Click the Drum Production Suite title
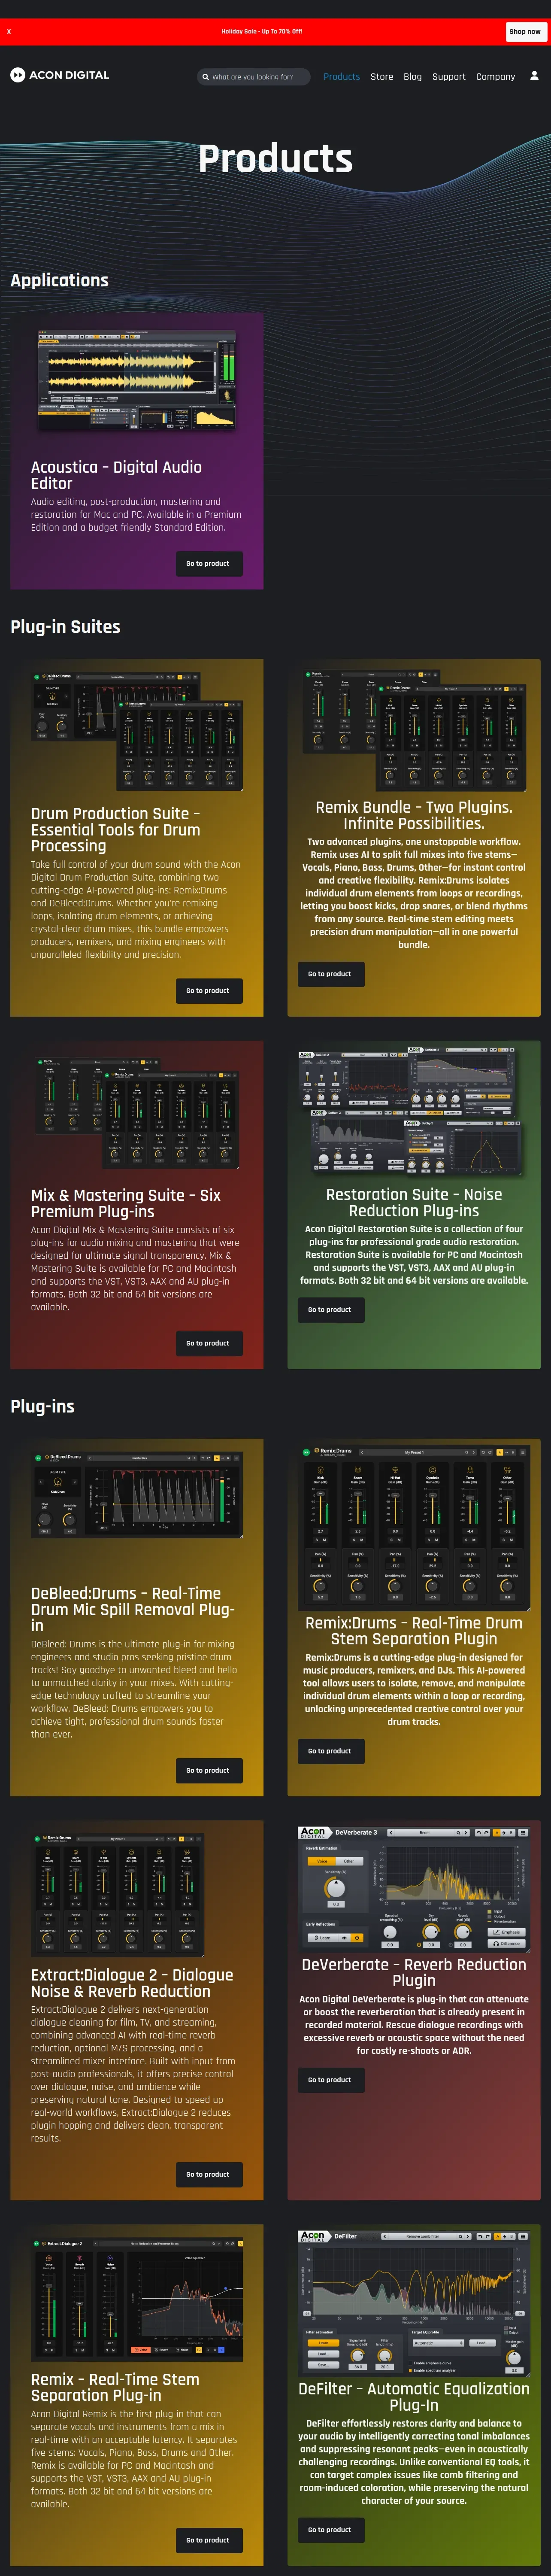 (115, 830)
